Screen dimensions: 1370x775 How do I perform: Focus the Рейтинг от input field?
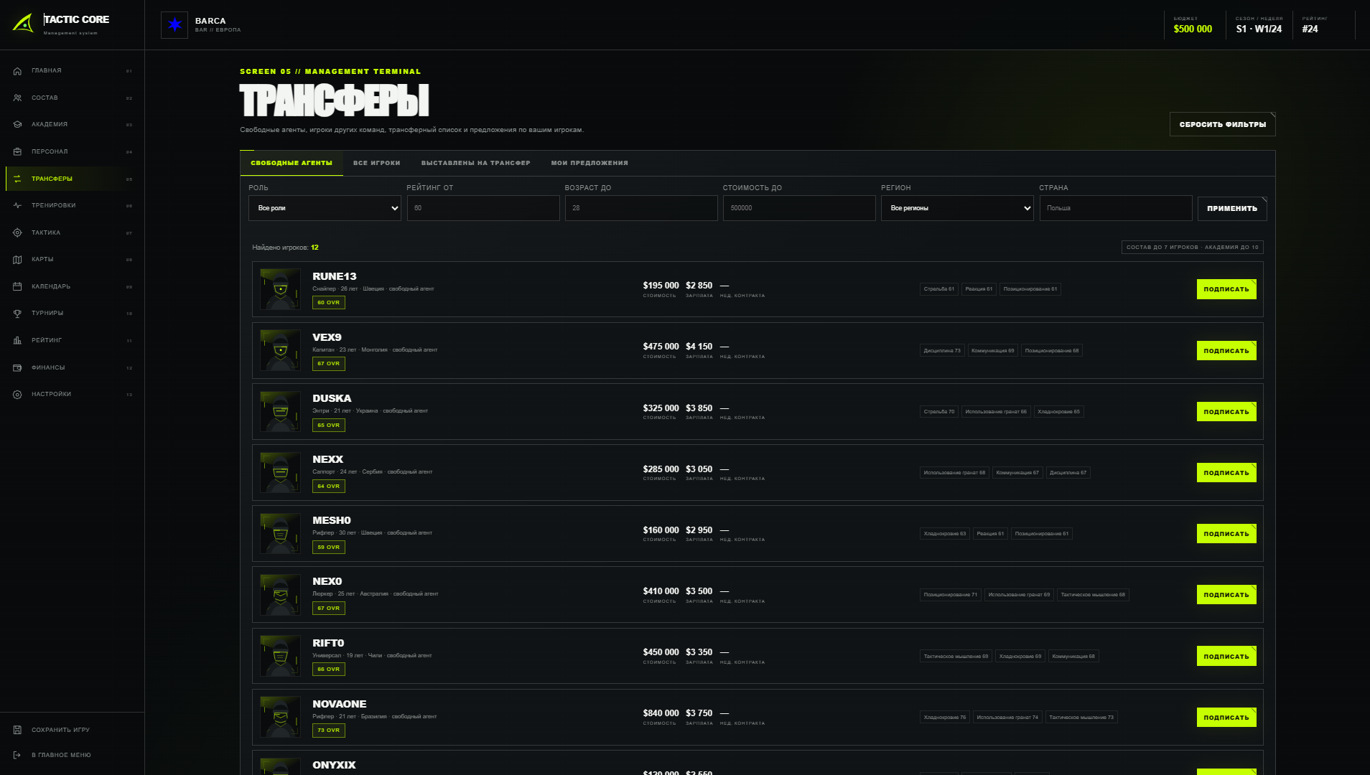(x=483, y=208)
